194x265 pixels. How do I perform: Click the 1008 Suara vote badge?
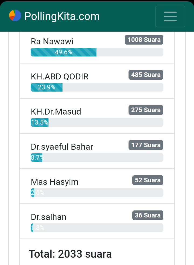[x=144, y=40]
